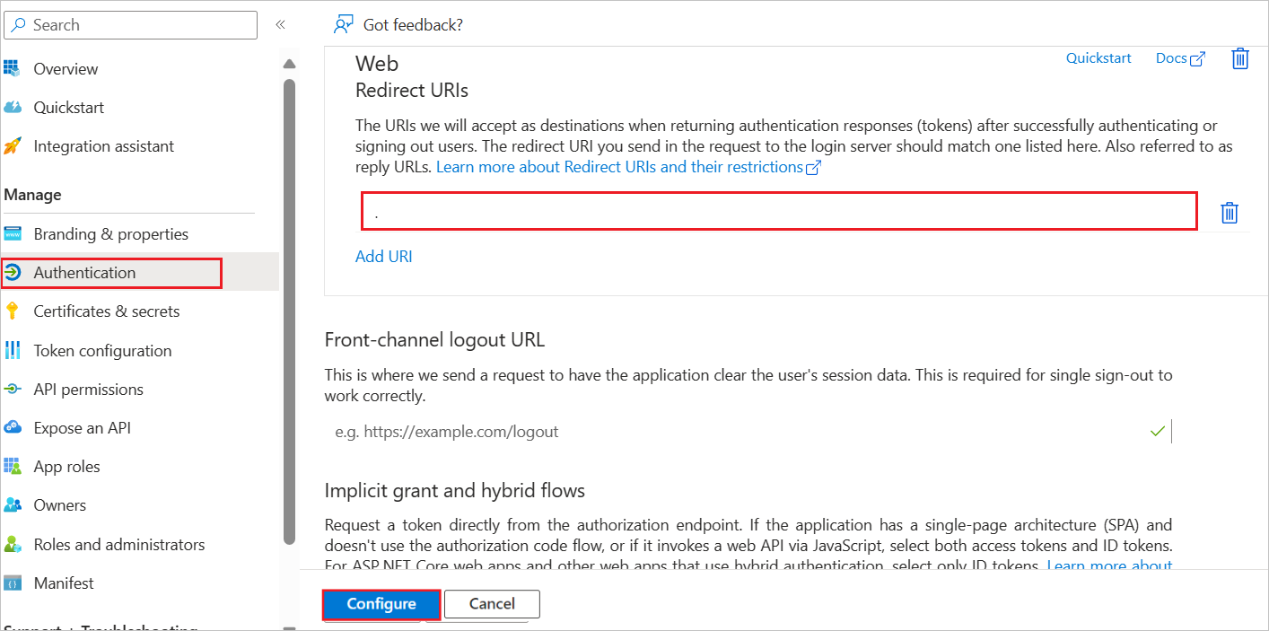Image resolution: width=1269 pixels, height=631 pixels.
Task: Click the Configure button
Action: 381,604
